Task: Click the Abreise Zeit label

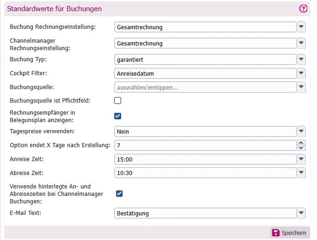Action: click(26, 173)
